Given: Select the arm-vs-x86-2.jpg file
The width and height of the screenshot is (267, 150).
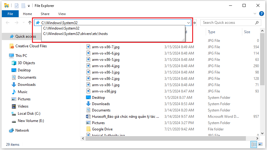Looking at the screenshot, I should pyautogui.click(x=106, y=79).
